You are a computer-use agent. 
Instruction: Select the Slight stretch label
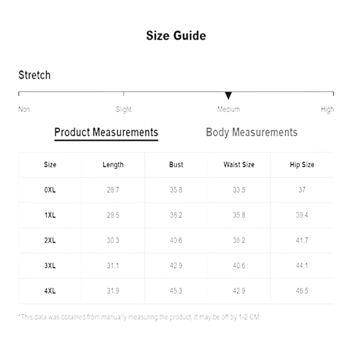124,109
